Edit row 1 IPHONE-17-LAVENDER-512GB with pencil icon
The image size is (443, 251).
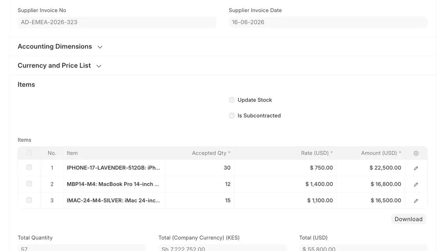click(416, 168)
